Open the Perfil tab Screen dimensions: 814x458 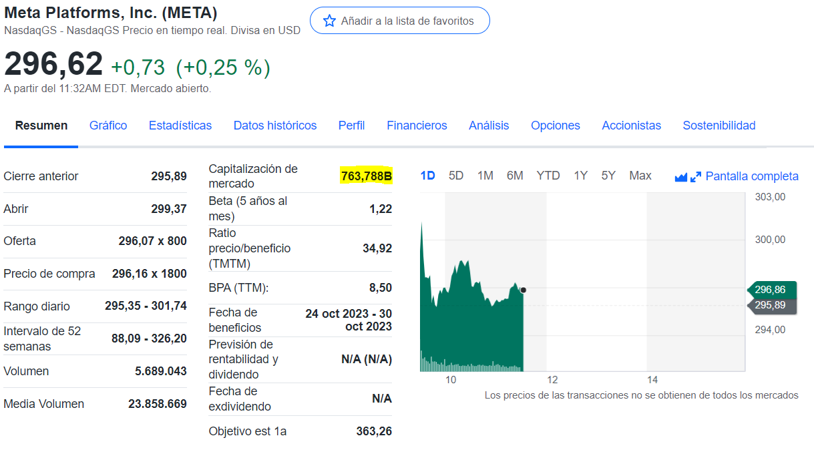(x=351, y=126)
